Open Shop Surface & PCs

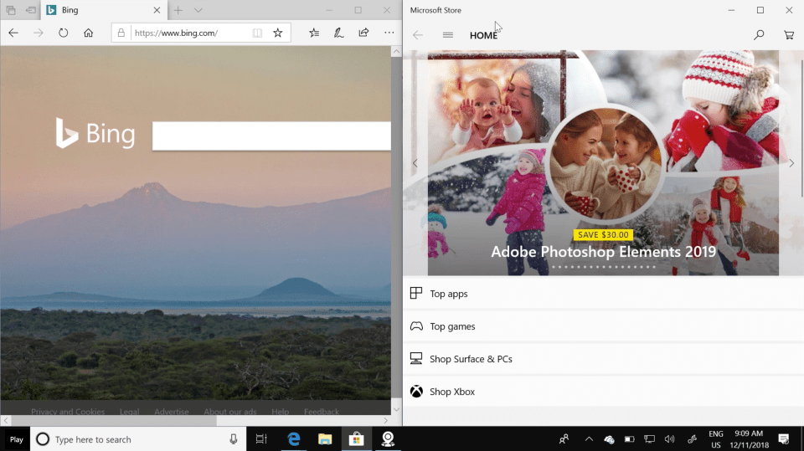click(603, 359)
